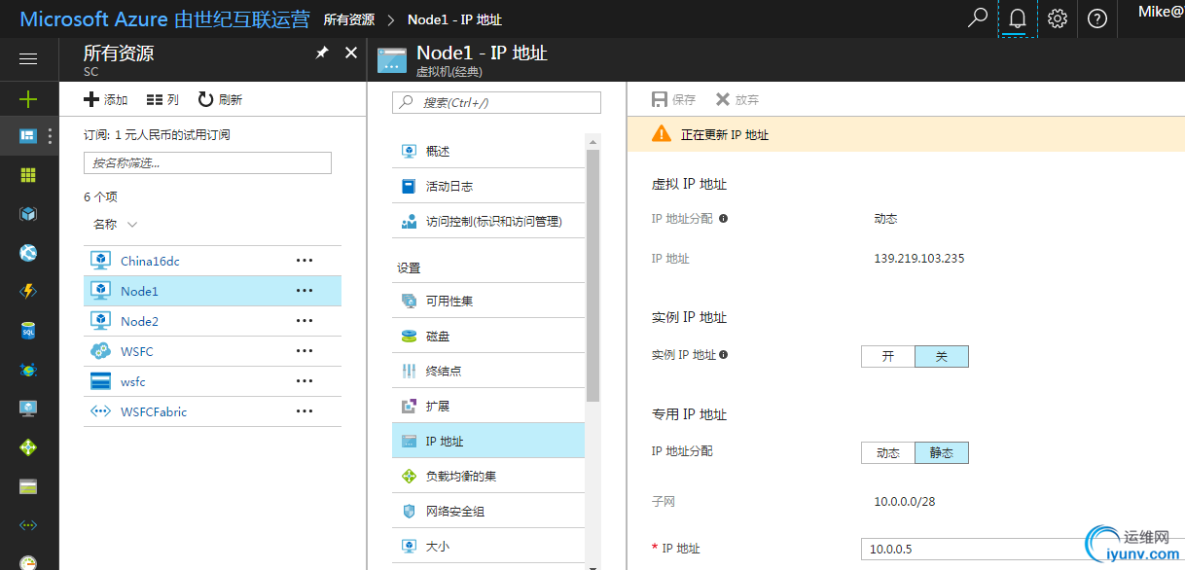Screen dimensions: 1185x570
Task: Open the more options for WSFCFabric
Action: point(305,411)
